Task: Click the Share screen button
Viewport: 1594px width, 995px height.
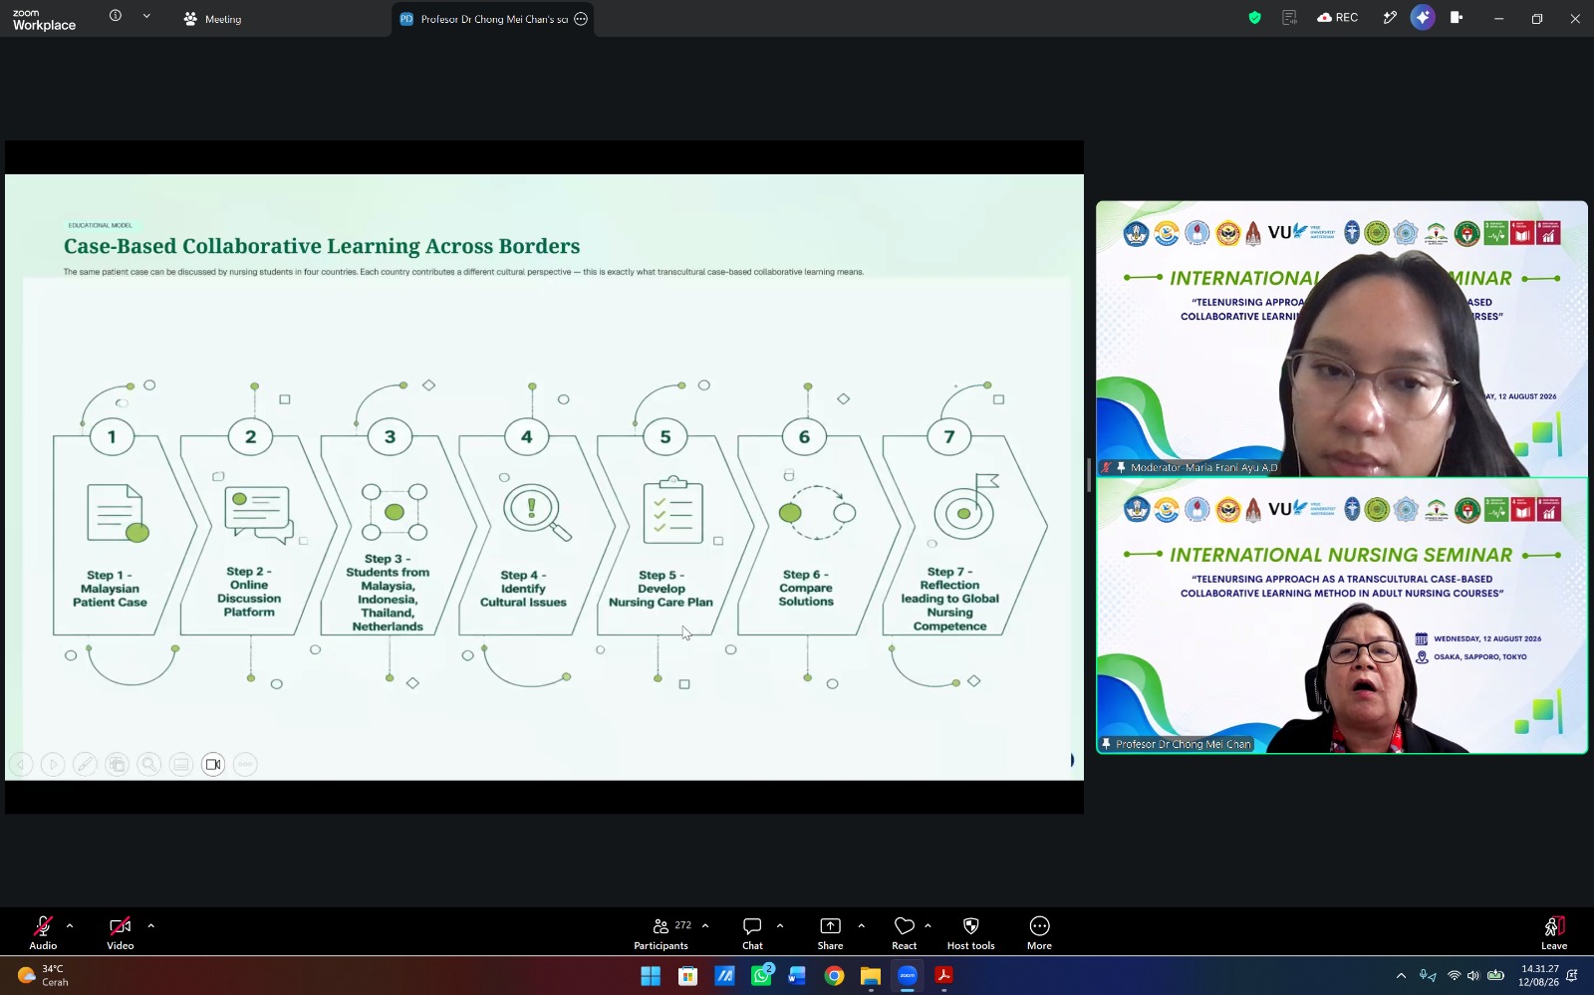Action: pos(830,932)
